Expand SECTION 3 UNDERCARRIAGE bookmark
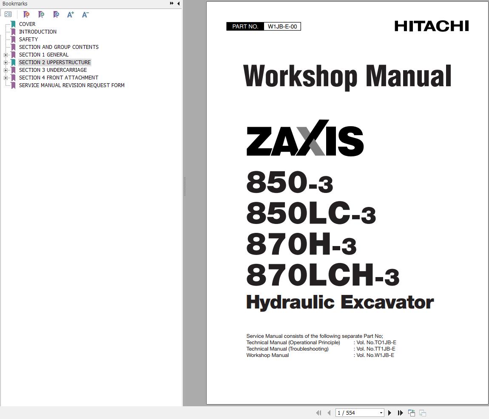489x419 pixels. (6, 70)
